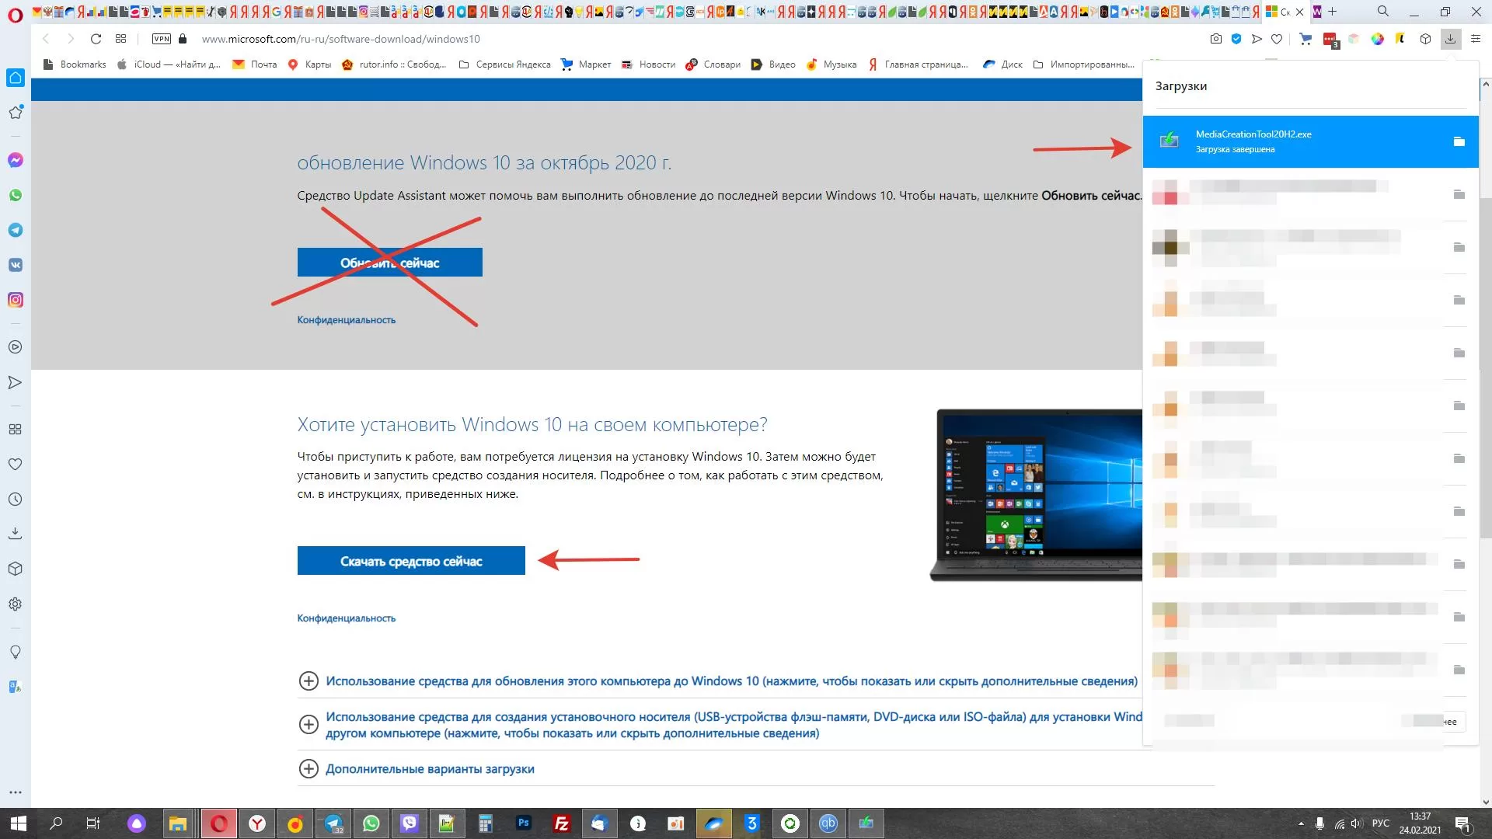This screenshot has width=1492, height=839.
Task: Click the snapshot camera icon
Action: click(1216, 39)
